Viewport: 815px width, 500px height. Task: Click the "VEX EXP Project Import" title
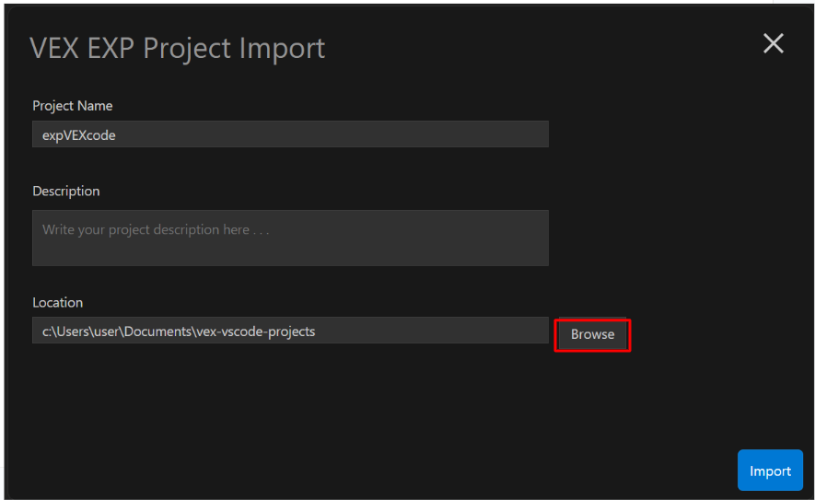point(178,48)
